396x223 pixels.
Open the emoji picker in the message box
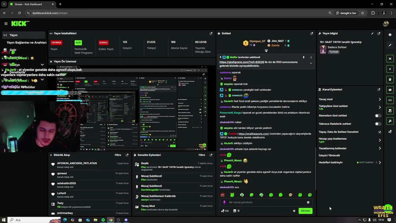(x=308, y=202)
